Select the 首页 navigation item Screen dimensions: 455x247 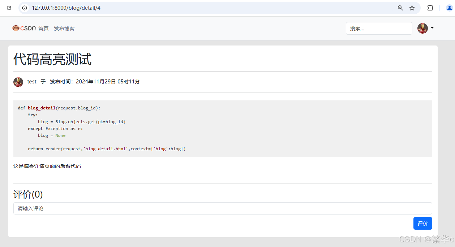[x=43, y=28]
